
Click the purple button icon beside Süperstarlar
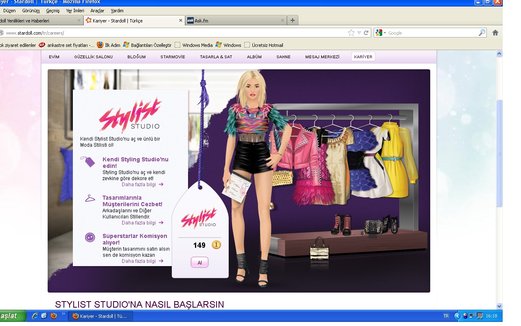[90, 237]
